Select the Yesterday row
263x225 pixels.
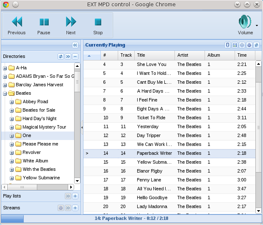coord(169,126)
